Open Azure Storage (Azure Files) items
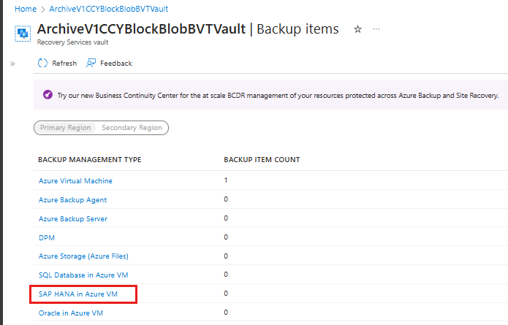 pos(83,256)
